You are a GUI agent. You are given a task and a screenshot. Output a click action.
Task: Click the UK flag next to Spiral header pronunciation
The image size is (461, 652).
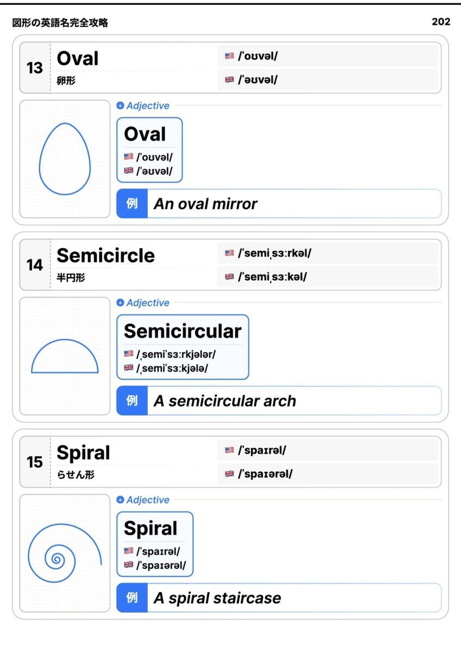[x=229, y=474]
